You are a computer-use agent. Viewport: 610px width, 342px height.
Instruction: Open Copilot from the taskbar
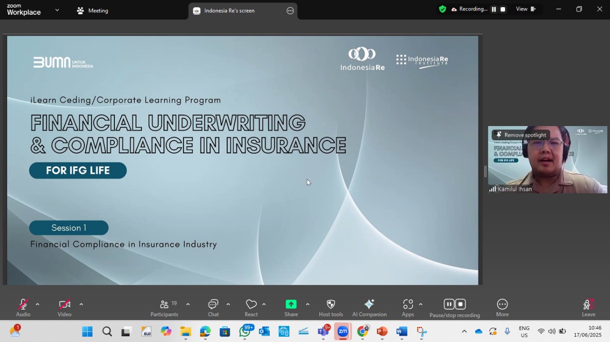point(166,332)
